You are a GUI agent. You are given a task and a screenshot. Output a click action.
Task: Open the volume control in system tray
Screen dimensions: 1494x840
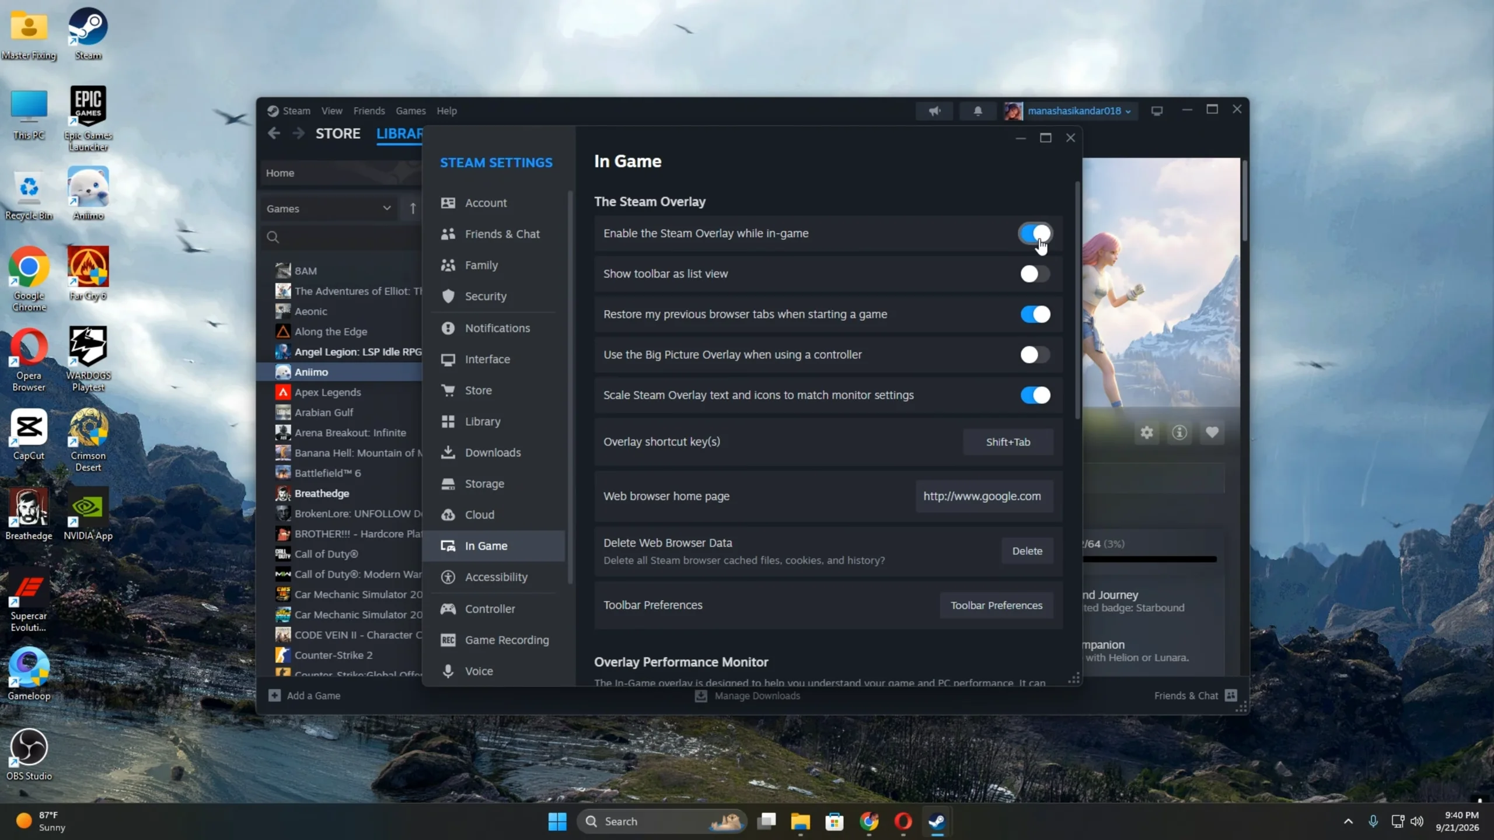click(1416, 821)
